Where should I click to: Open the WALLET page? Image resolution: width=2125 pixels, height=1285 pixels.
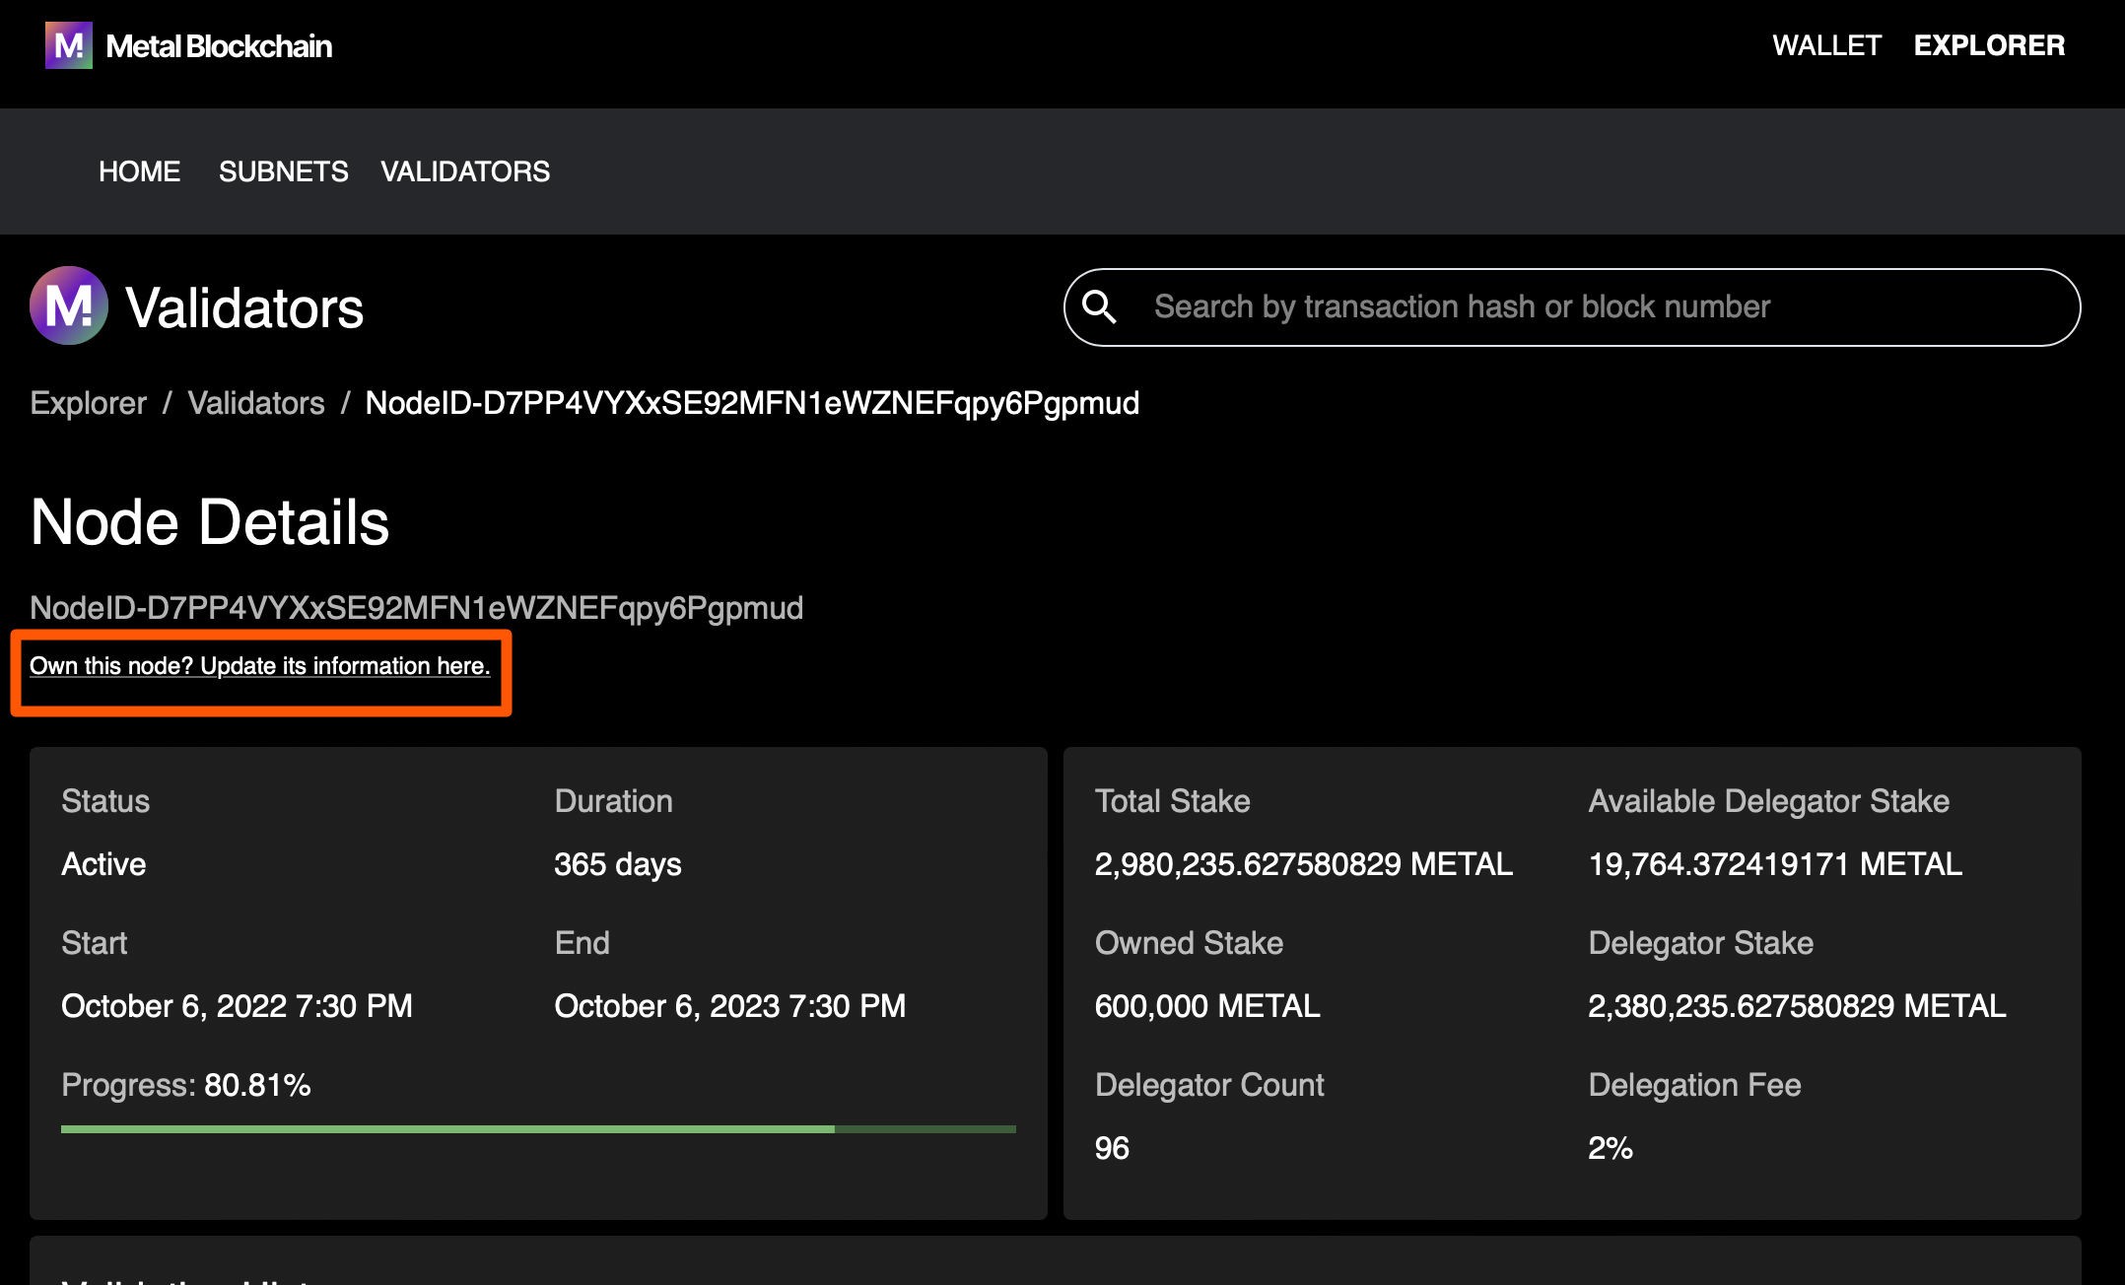[1826, 45]
